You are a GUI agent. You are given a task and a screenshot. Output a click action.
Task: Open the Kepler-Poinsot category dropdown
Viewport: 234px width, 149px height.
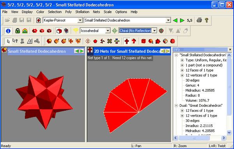80,20
